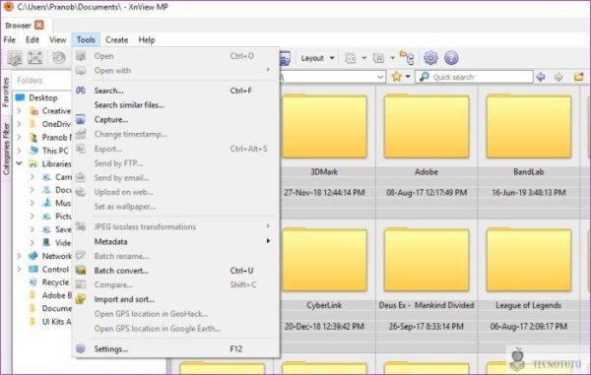Open the Create menu
Image resolution: width=591 pixels, height=375 pixels.
[x=117, y=40]
